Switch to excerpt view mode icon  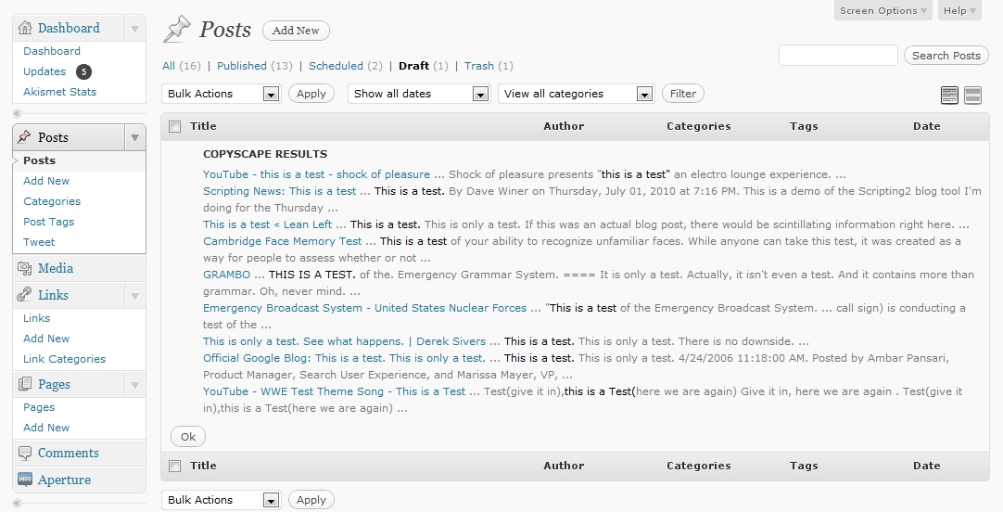pos(972,96)
